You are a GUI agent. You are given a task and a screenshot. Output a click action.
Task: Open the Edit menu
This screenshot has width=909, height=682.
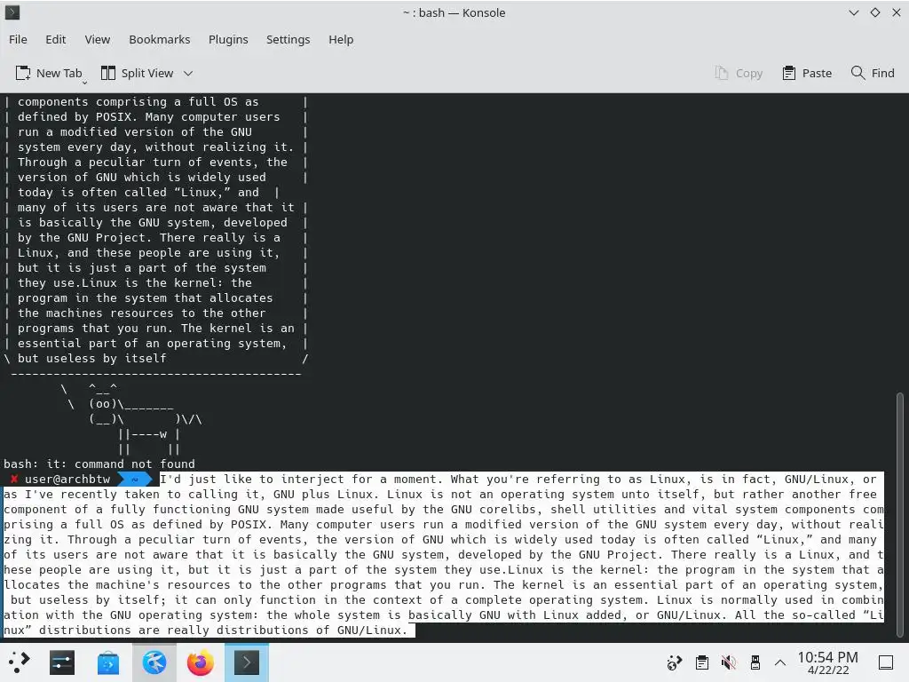[56, 39]
